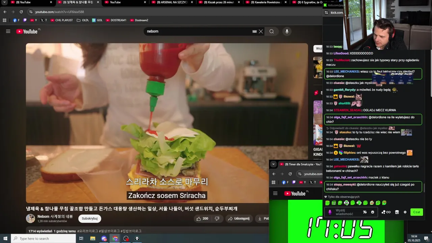432x243 pixels.
Task: Open Facebook 'F' bookmark
Action: pos(16,20)
